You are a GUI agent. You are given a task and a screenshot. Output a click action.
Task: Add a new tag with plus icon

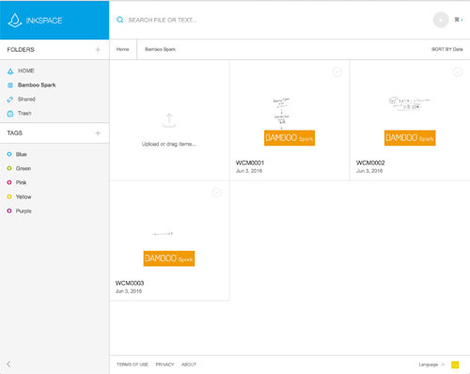(98, 133)
